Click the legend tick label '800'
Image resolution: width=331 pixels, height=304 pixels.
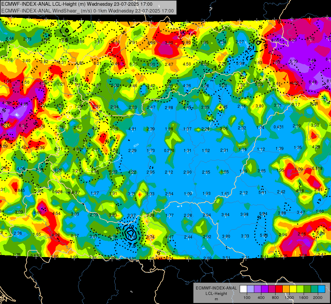point(275,298)
